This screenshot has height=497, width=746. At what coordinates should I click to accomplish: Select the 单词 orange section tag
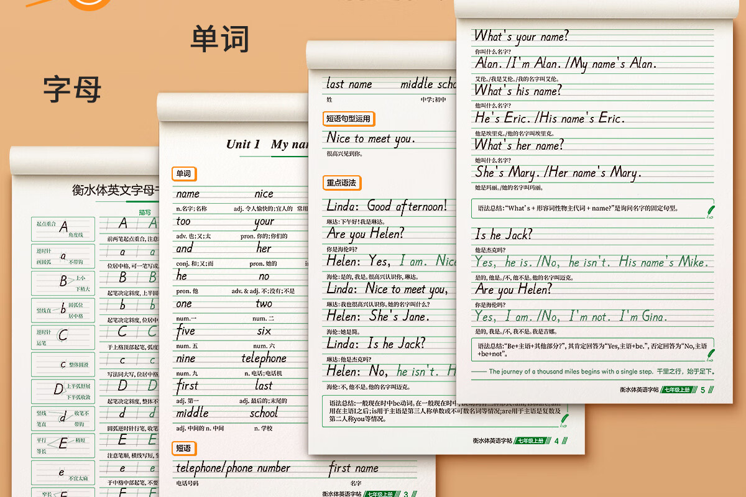183,174
